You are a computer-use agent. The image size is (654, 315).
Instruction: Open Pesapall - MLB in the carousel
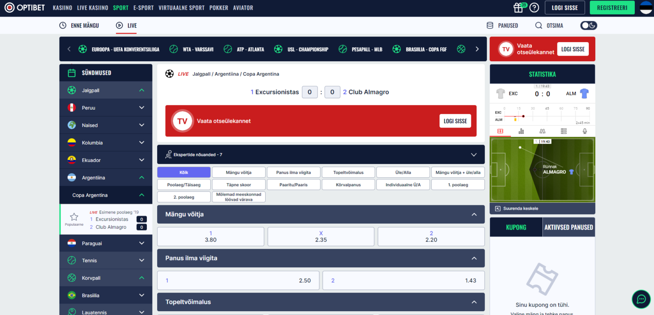pos(360,49)
